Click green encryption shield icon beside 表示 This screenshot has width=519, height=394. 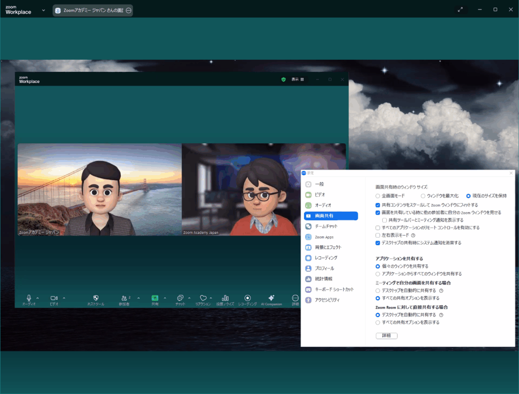(x=283, y=80)
